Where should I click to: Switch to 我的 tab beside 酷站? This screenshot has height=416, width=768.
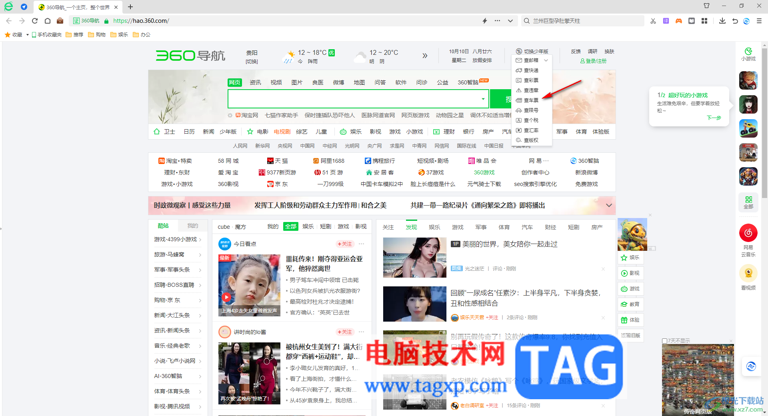coord(192,226)
